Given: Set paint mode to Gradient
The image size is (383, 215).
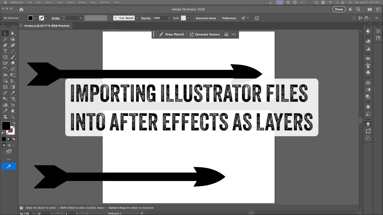Looking at the screenshot, I should (9, 139).
